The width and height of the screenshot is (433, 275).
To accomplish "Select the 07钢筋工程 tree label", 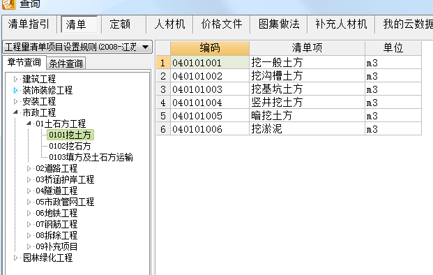I will pos(56,224).
